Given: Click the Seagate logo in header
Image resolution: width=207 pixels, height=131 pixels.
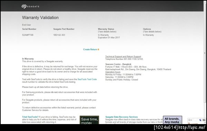Looking at the screenshot, I should (30, 6).
